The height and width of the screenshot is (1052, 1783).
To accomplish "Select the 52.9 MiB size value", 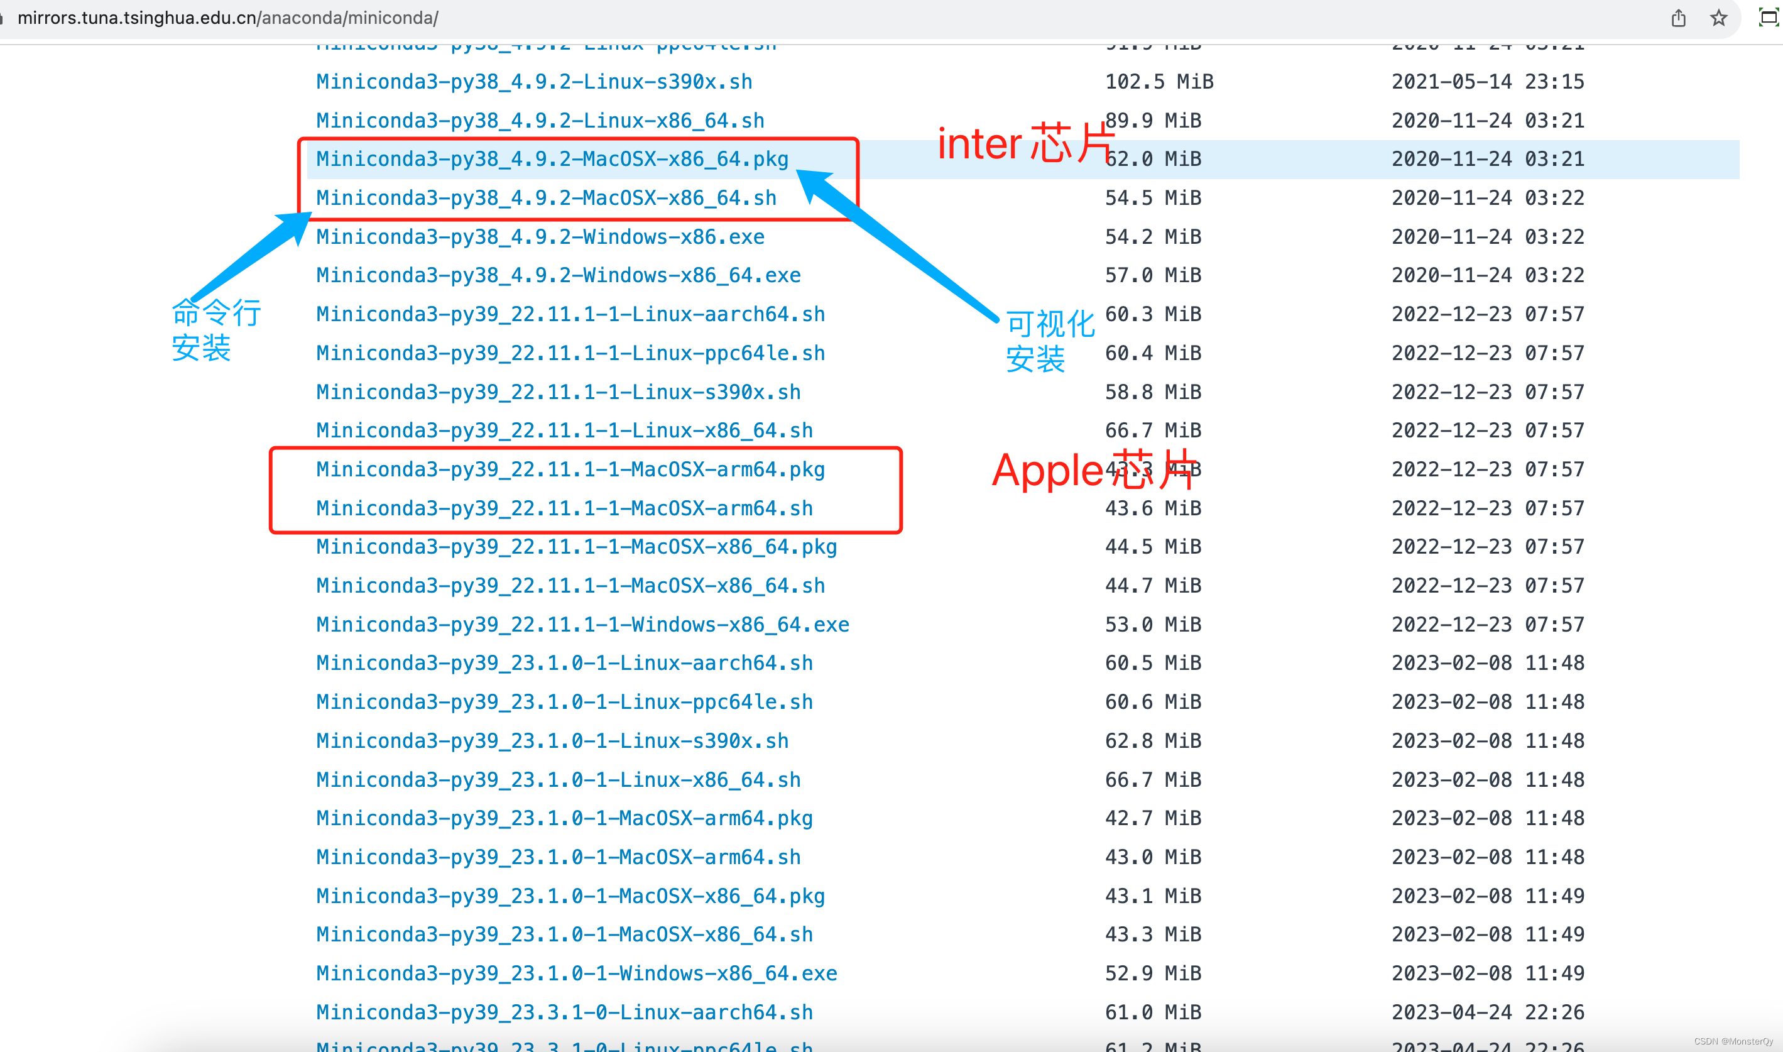I will click(1153, 973).
